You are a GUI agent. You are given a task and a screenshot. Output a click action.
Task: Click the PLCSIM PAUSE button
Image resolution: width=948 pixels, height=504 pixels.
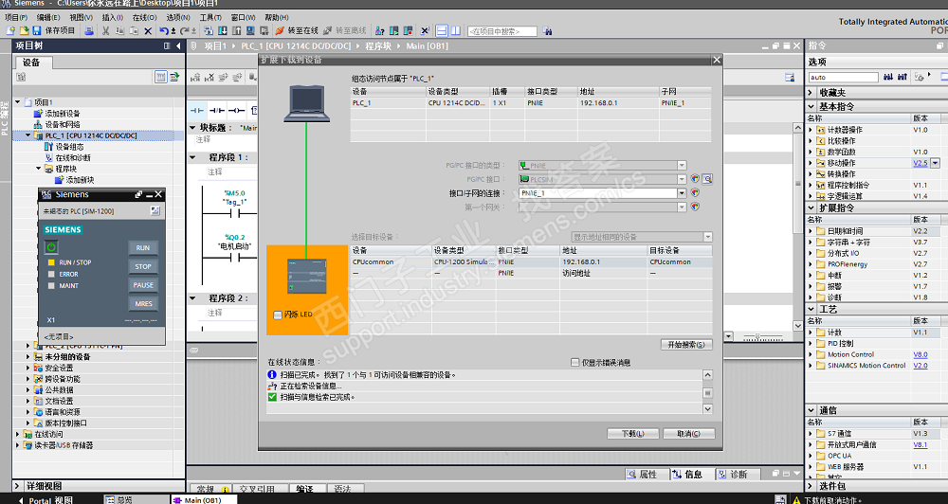pos(143,285)
